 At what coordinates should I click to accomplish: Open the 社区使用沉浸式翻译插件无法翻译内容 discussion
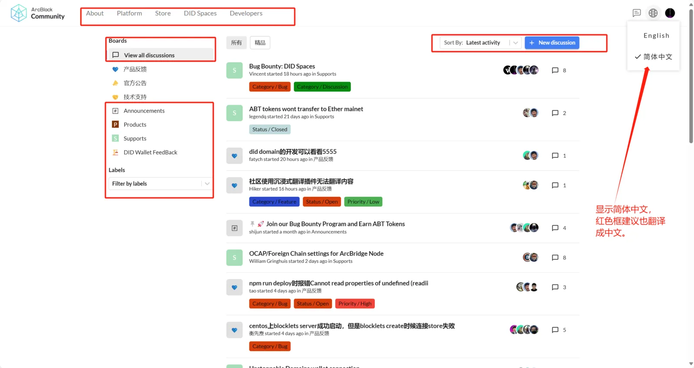point(301,181)
